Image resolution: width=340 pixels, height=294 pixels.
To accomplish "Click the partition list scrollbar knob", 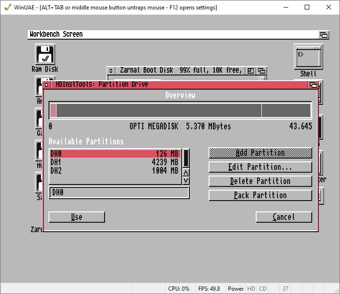I will click(x=186, y=158).
